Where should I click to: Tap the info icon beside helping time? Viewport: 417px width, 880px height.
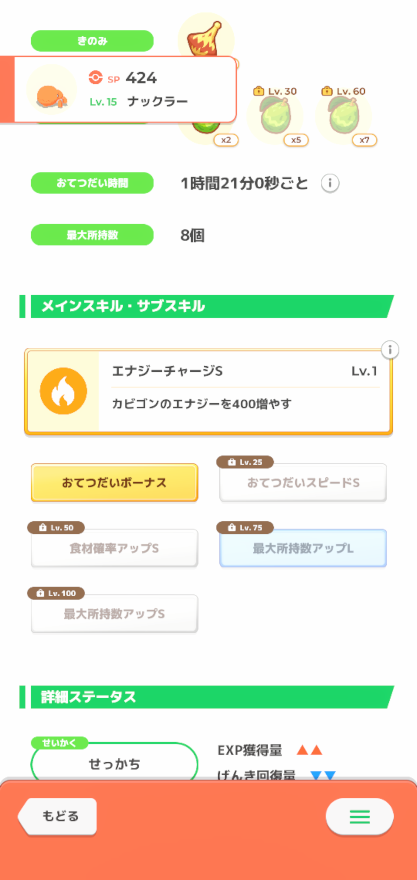point(330,183)
